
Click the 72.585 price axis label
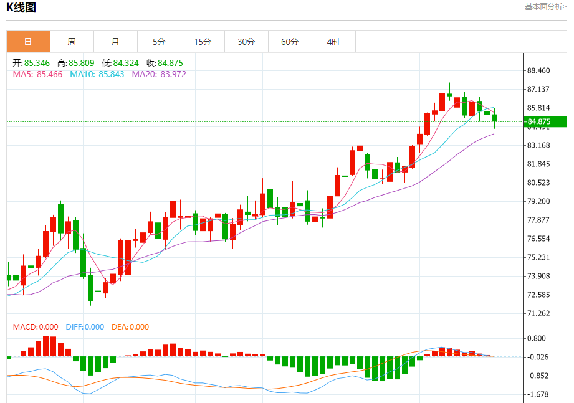pyautogui.click(x=538, y=295)
